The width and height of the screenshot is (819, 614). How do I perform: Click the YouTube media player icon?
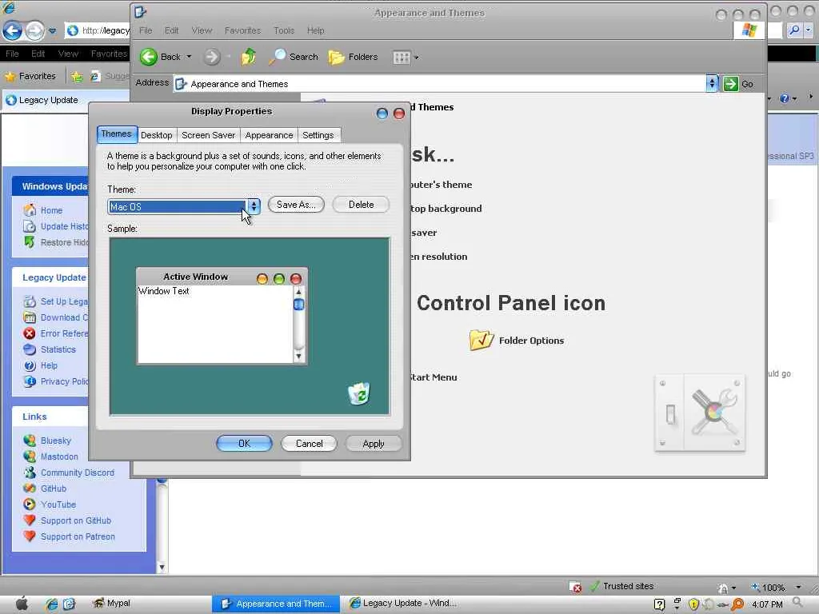click(30, 504)
